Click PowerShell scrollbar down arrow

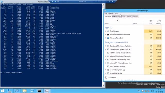click(x=103, y=86)
